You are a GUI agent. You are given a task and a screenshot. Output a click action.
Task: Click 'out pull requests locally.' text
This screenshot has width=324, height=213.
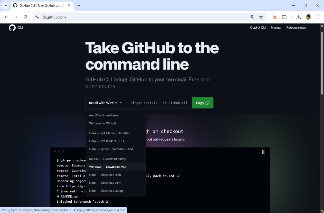(x=166, y=139)
